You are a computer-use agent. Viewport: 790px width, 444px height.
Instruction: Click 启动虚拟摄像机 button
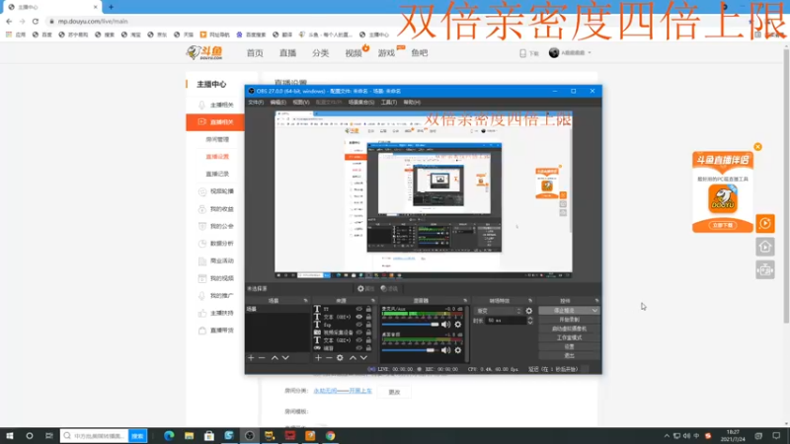tap(569, 329)
